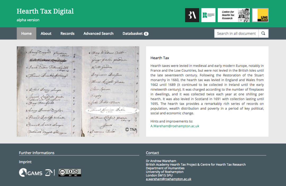
Task: Click the hearth tax manuscript image
Action: click(78, 91)
